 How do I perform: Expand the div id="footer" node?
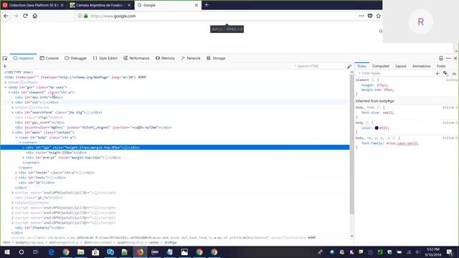click(x=16, y=173)
